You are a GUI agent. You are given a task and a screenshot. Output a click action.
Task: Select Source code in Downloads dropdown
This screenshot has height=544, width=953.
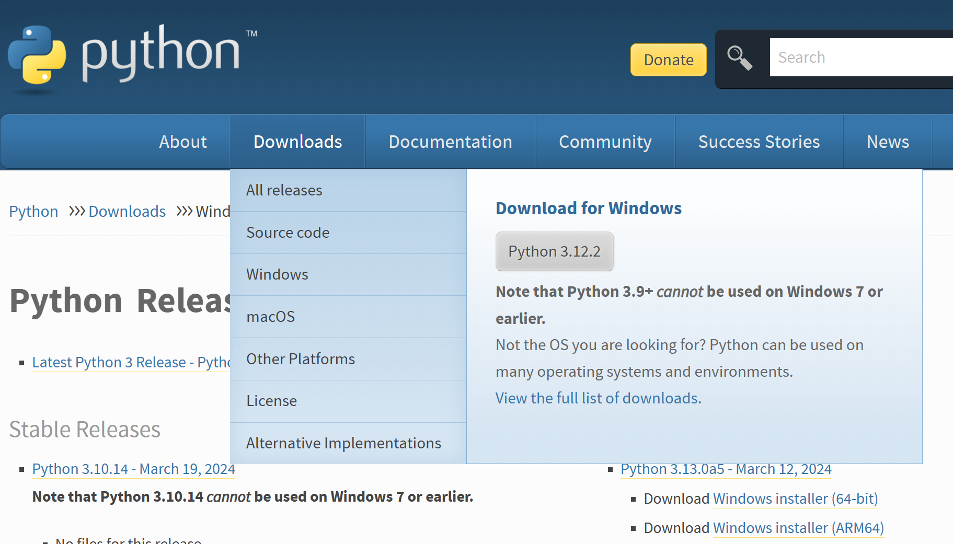click(x=348, y=233)
